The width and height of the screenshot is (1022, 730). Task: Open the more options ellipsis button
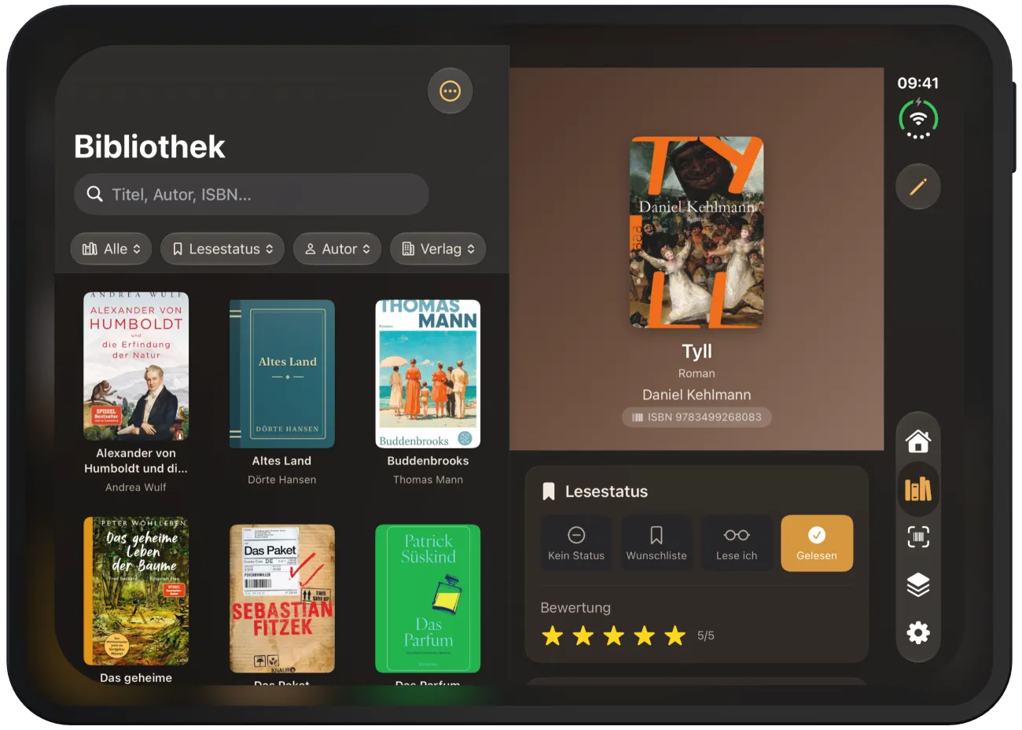point(450,91)
